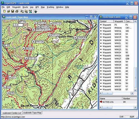Screen dimensions: 139x119
Task: Maximize the coalcreek:Topo Map child window
Action: click(91, 17)
